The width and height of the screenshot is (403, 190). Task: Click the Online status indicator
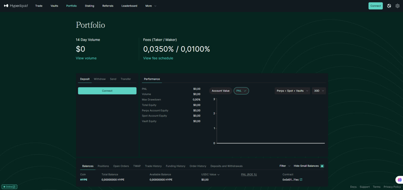(x=9, y=187)
